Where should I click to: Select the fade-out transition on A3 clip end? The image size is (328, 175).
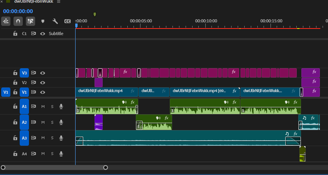[x=293, y=141]
